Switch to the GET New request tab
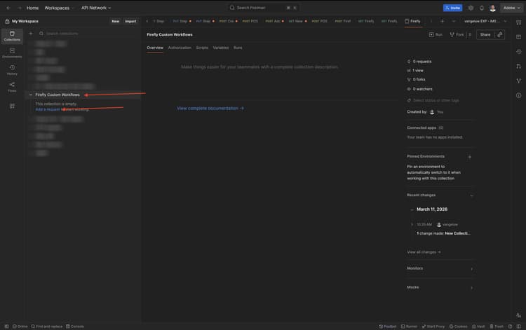The height and width of the screenshot is (330, 526). click(297, 21)
